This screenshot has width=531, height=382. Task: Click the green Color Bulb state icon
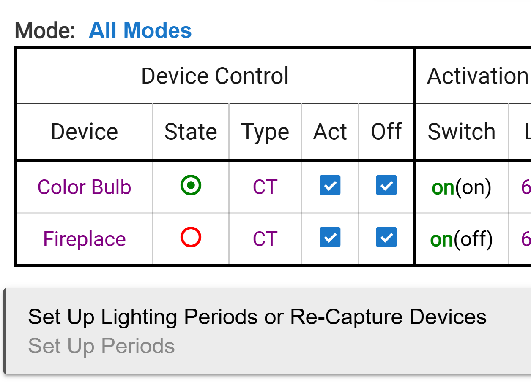click(191, 186)
